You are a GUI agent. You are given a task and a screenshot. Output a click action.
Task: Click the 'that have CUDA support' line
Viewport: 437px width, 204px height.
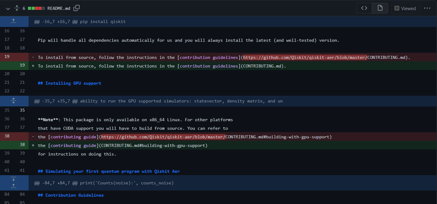[133, 128]
